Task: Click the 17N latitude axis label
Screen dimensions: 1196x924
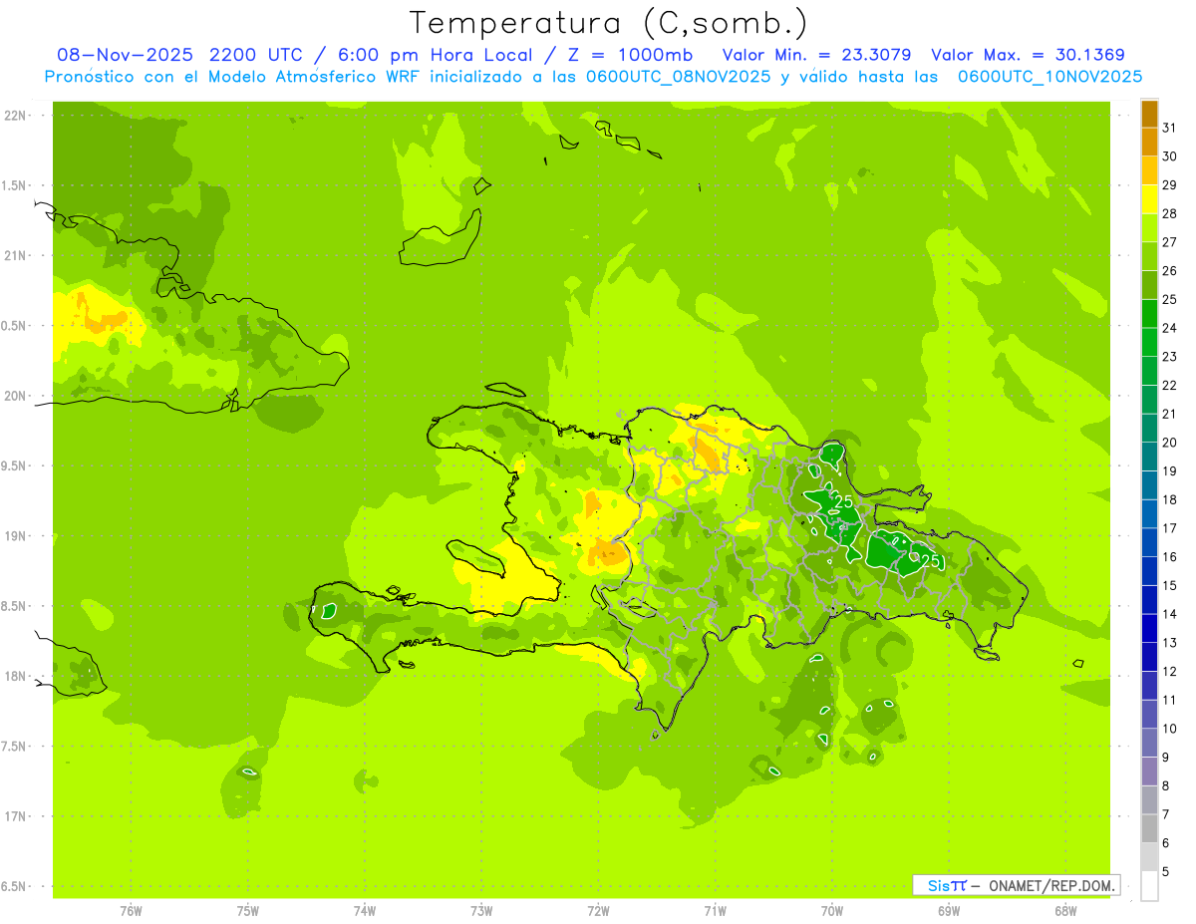Action: pyautogui.click(x=16, y=816)
